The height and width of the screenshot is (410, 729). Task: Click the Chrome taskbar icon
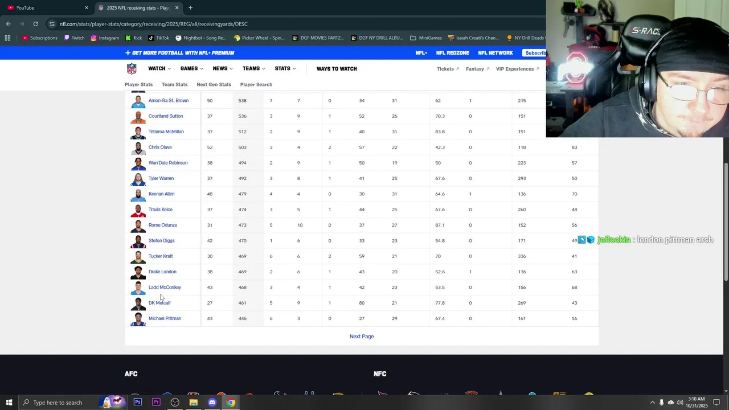pyautogui.click(x=231, y=403)
